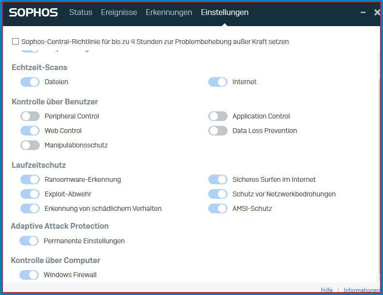Viewport: 383px width, 295px height.
Task: Switch to the Ereignisse tab
Action: (x=119, y=13)
